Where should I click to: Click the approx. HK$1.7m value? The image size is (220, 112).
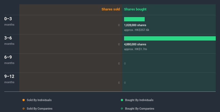[136, 49]
